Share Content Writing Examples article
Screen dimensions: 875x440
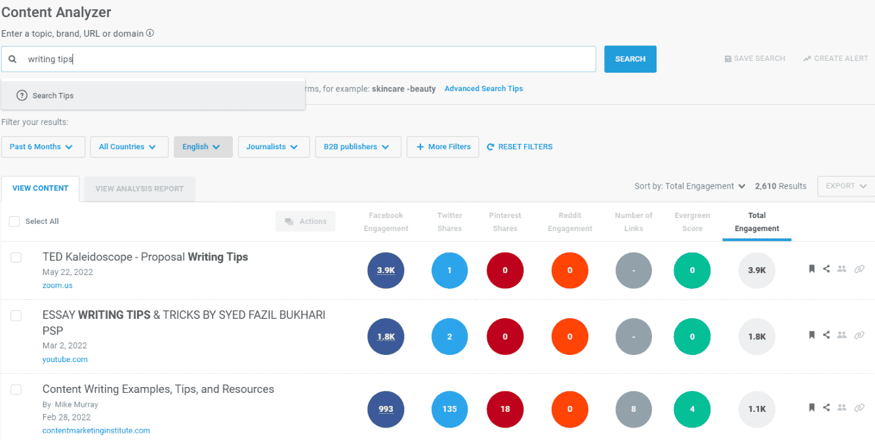[826, 407]
